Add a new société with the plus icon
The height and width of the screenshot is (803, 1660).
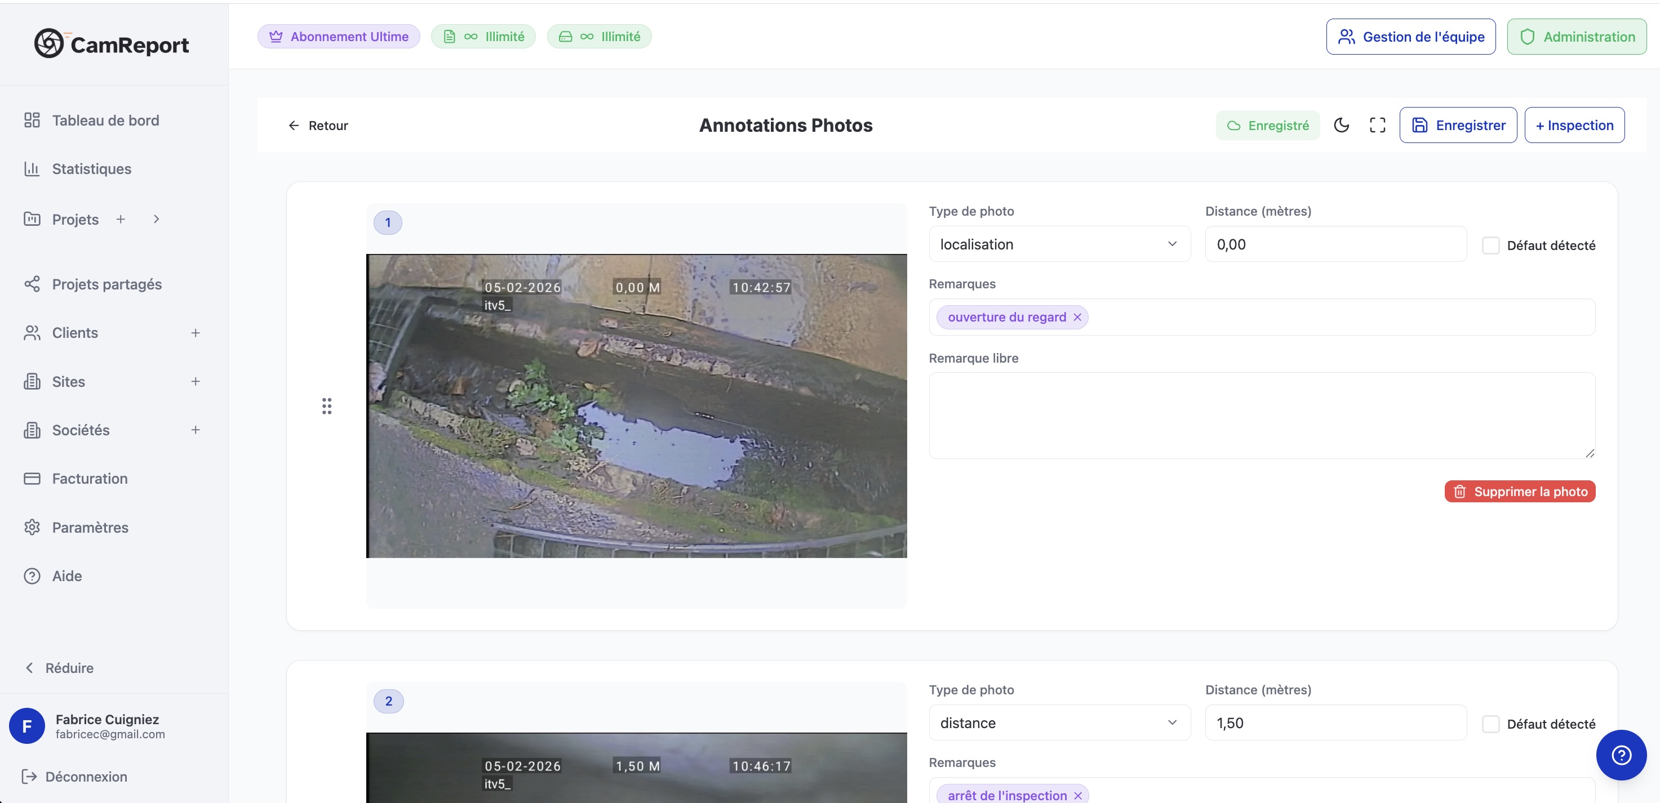pyautogui.click(x=196, y=430)
